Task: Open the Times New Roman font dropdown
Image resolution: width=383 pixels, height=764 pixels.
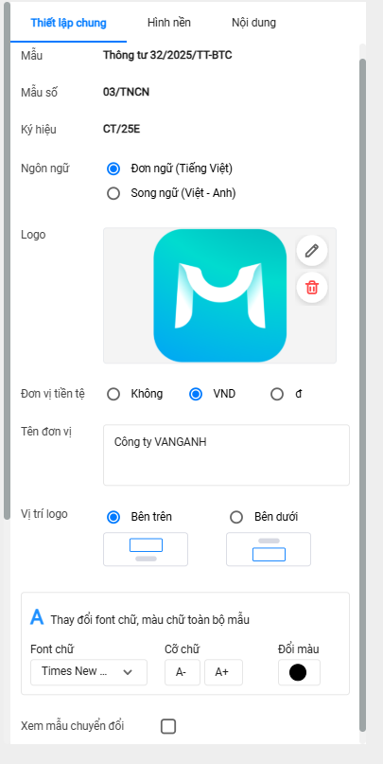Action: click(89, 672)
